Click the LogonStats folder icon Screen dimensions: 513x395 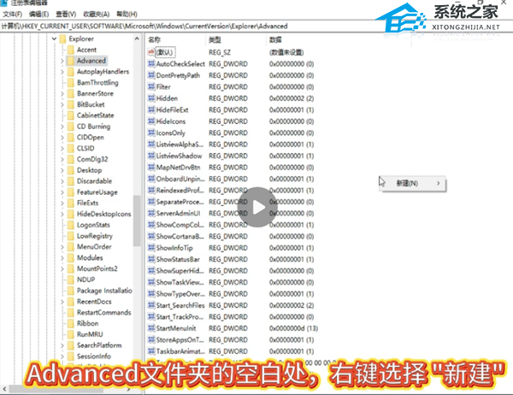pyautogui.click(x=71, y=225)
